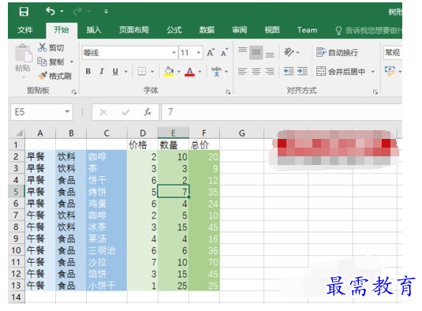Toggle Italic formatting
Image resolution: width=422 pixels, height=311 pixels.
(x=102, y=71)
